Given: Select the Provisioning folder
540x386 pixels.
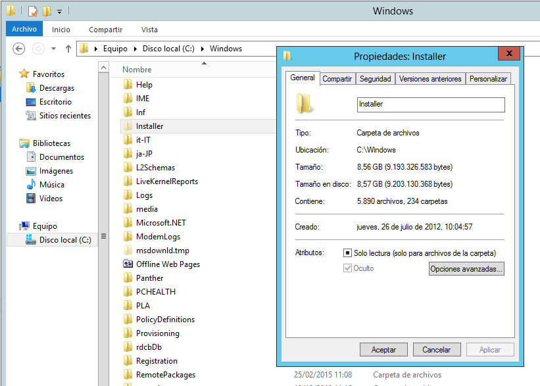Looking at the screenshot, I should pyautogui.click(x=151, y=333).
